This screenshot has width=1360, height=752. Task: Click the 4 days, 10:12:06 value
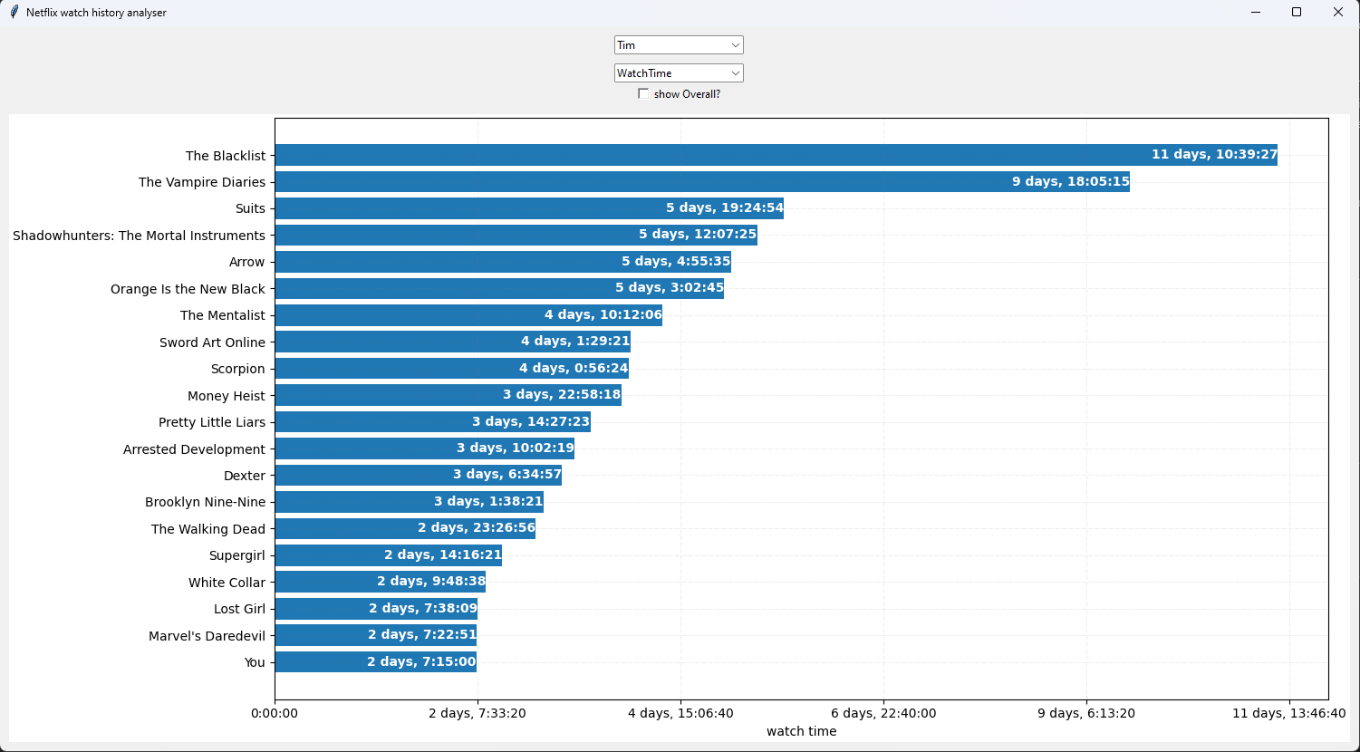pos(603,315)
